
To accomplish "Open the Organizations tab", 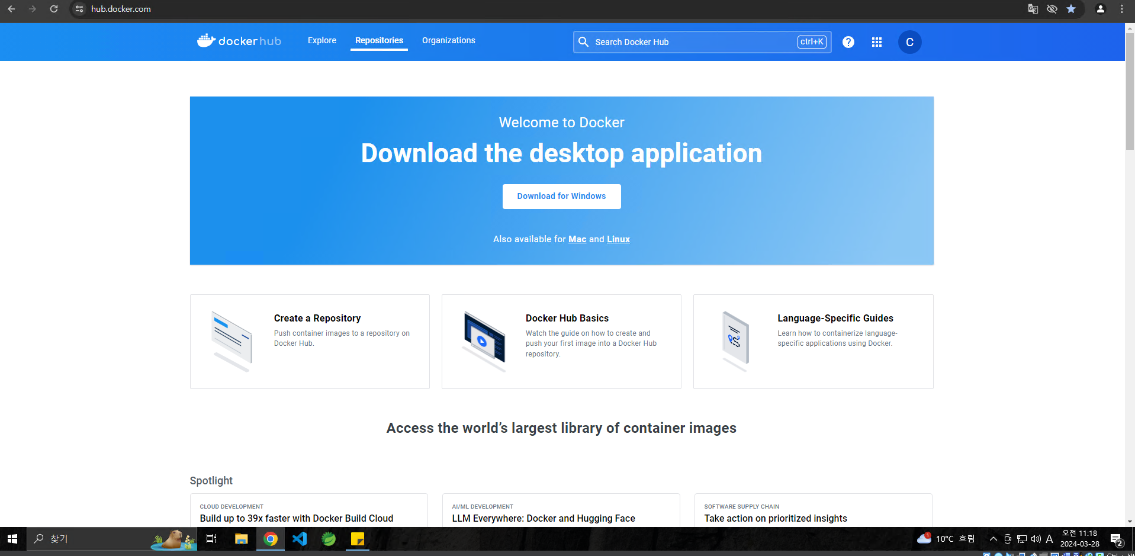I will tap(449, 40).
